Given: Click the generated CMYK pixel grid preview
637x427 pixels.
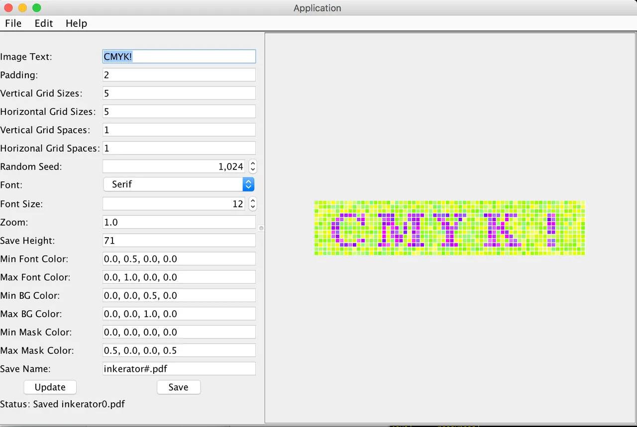Looking at the screenshot, I should point(449,228).
